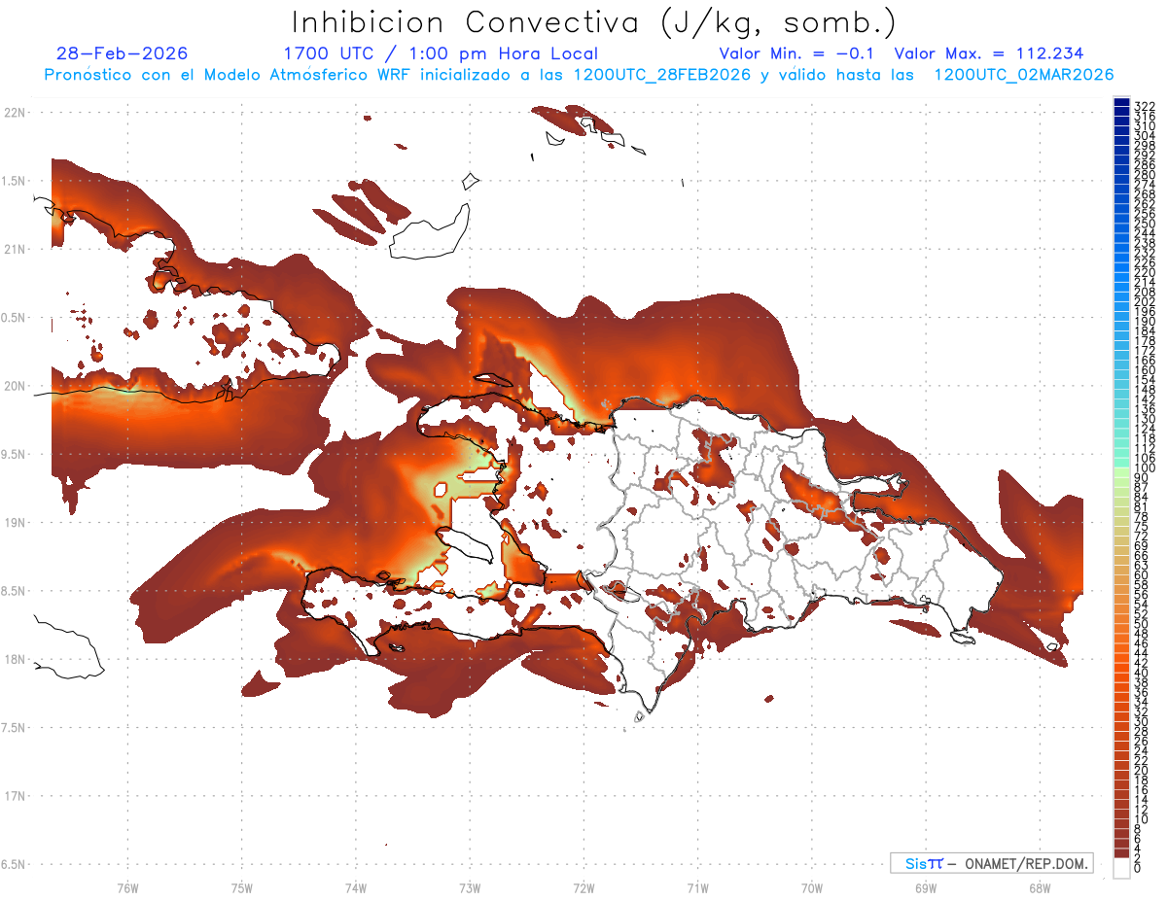This screenshot has height=901, width=1167.
Task: Click the "10" colorbar label
Action: (1141, 819)
